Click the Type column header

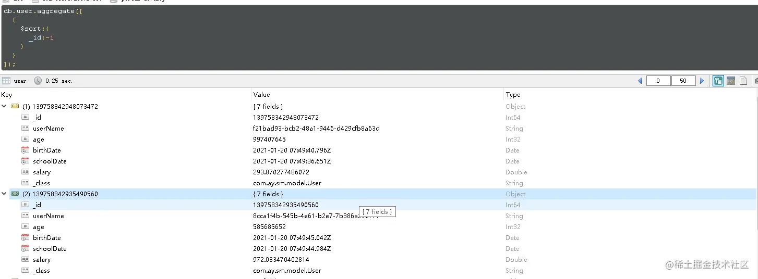coord(513,95)
